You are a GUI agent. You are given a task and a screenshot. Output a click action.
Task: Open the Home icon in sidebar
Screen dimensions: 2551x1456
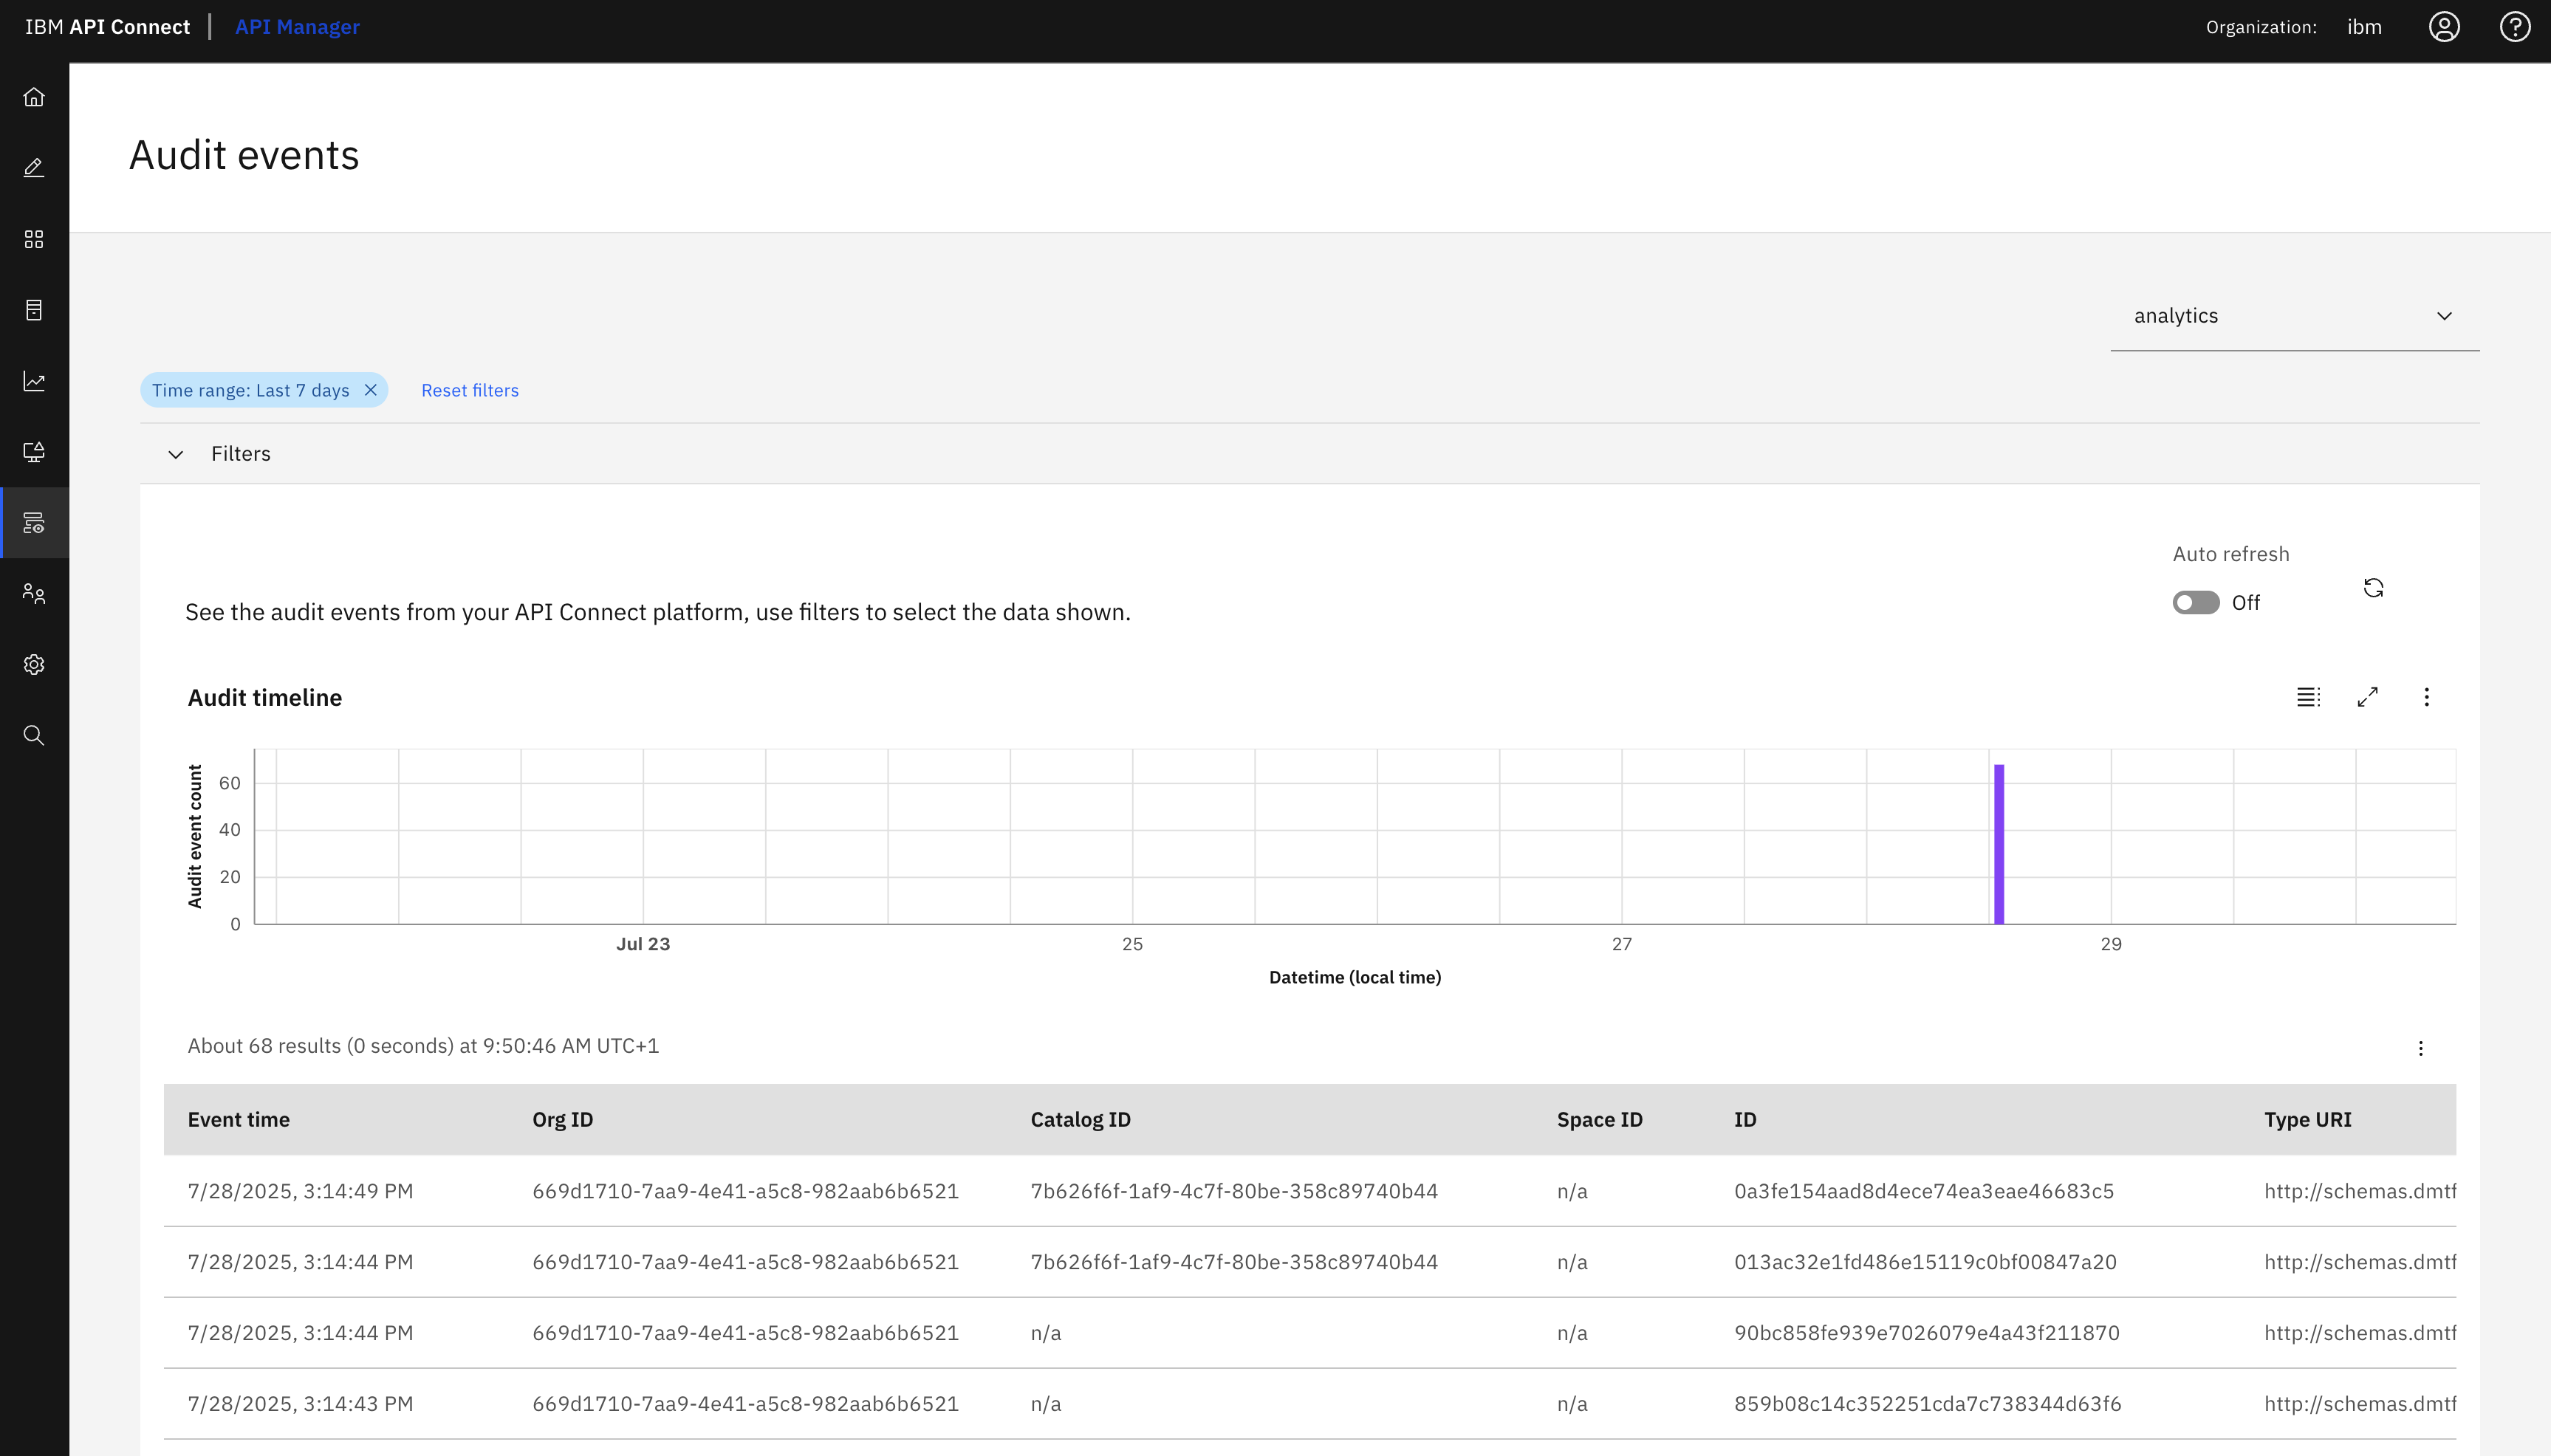pos(34,97)
